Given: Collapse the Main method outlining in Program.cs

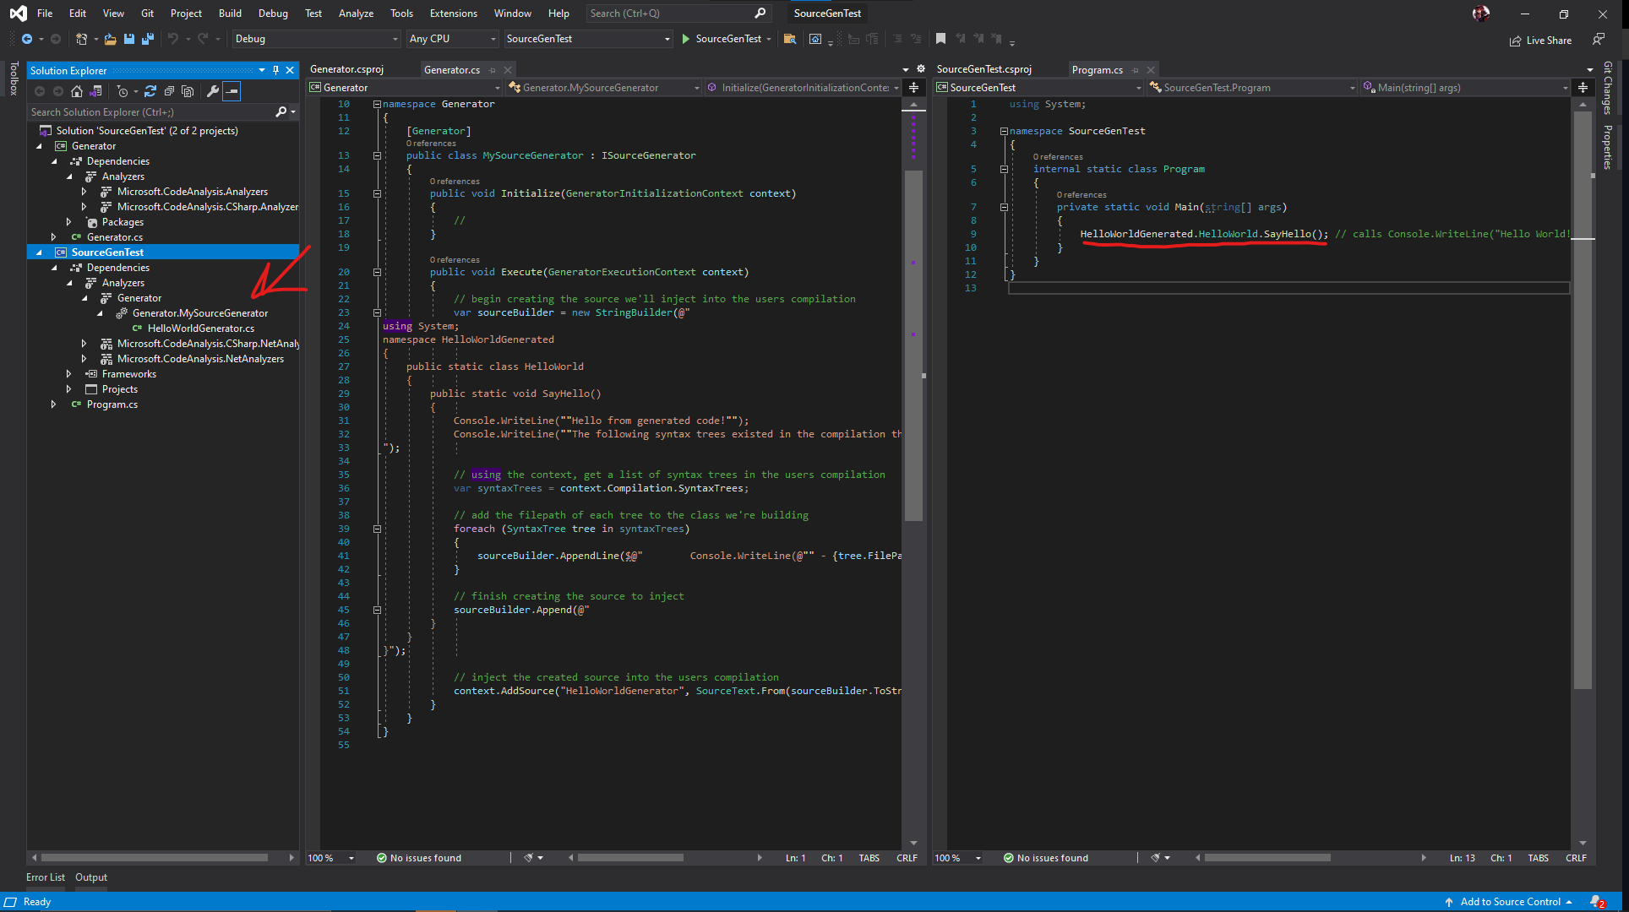Looking at the screenshot, I should pos(1004,207).
